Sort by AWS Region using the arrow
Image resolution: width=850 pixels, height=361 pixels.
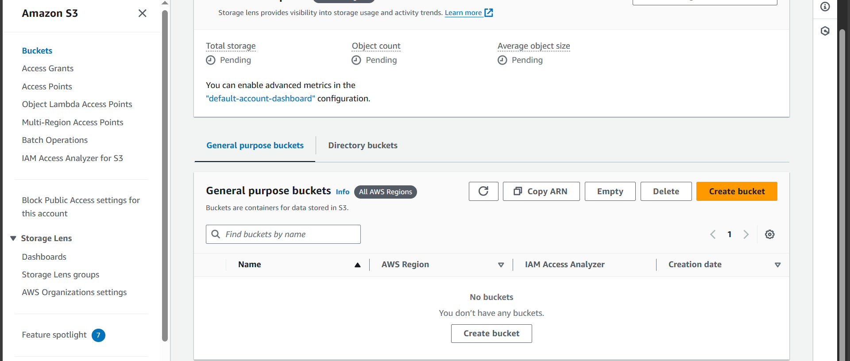coord(501,265)
